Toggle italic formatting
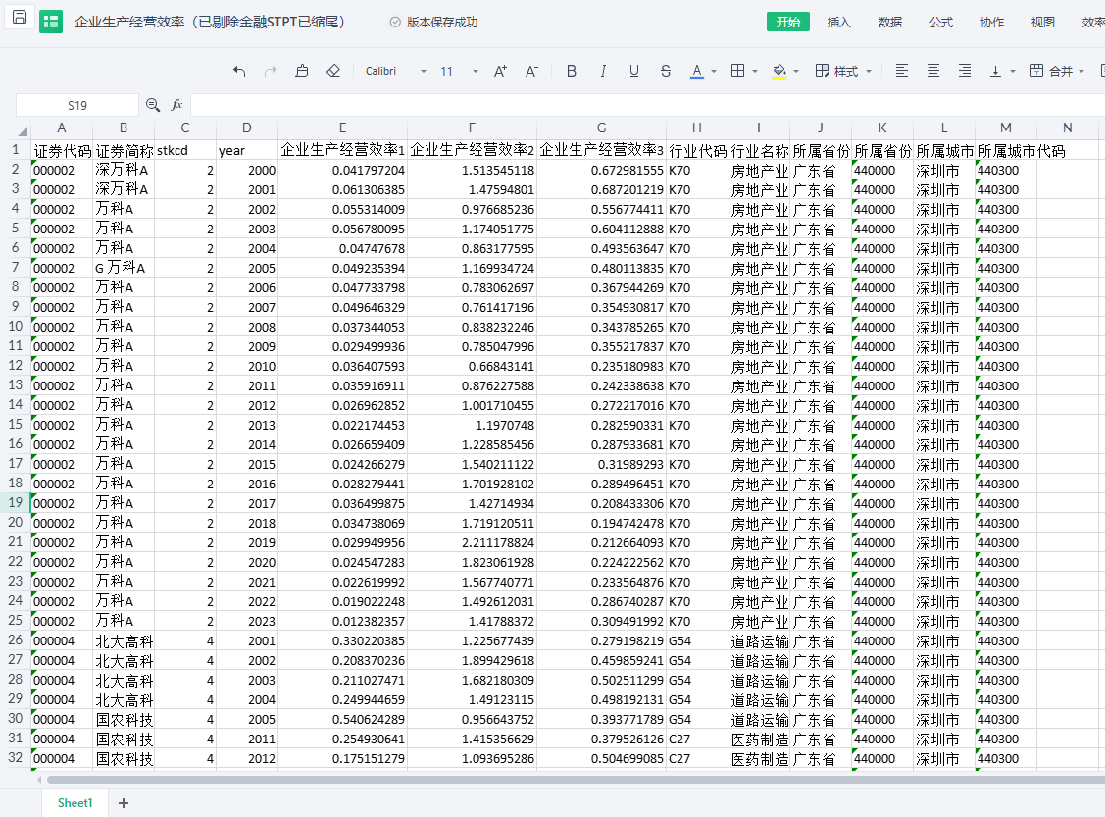Image resolution: width=1105 pixels, height=817 pixels. pyautogui.click(x=603, y=71)
